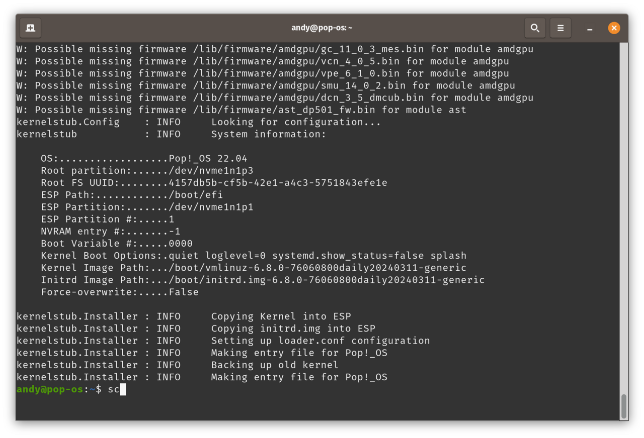Click the prompt andy@pop-os
This screenshot has width=644, height=438.
[50, 389]
